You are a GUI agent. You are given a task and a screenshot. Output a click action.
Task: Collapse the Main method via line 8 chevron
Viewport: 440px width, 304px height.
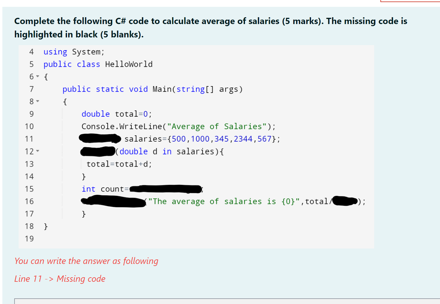37,101
